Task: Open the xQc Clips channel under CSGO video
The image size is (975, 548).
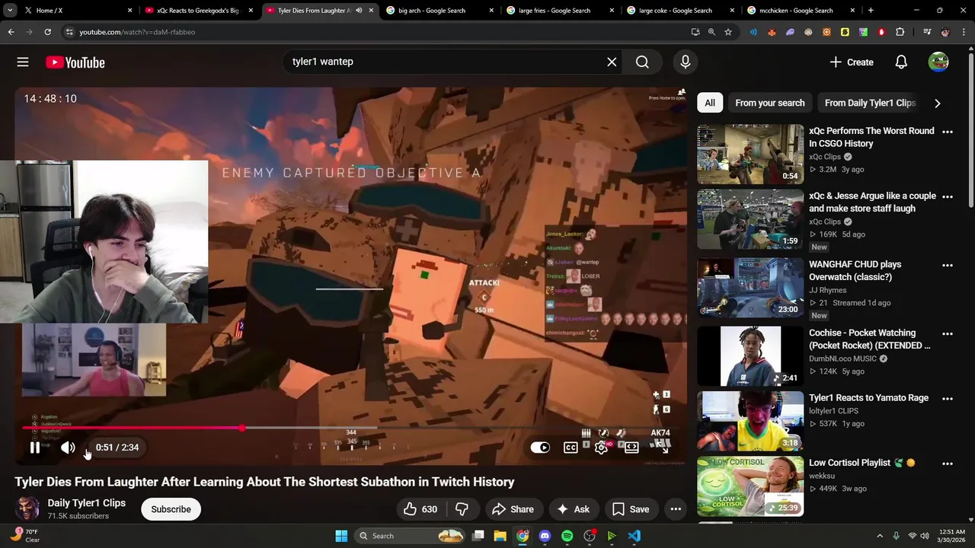Action: 825,157
